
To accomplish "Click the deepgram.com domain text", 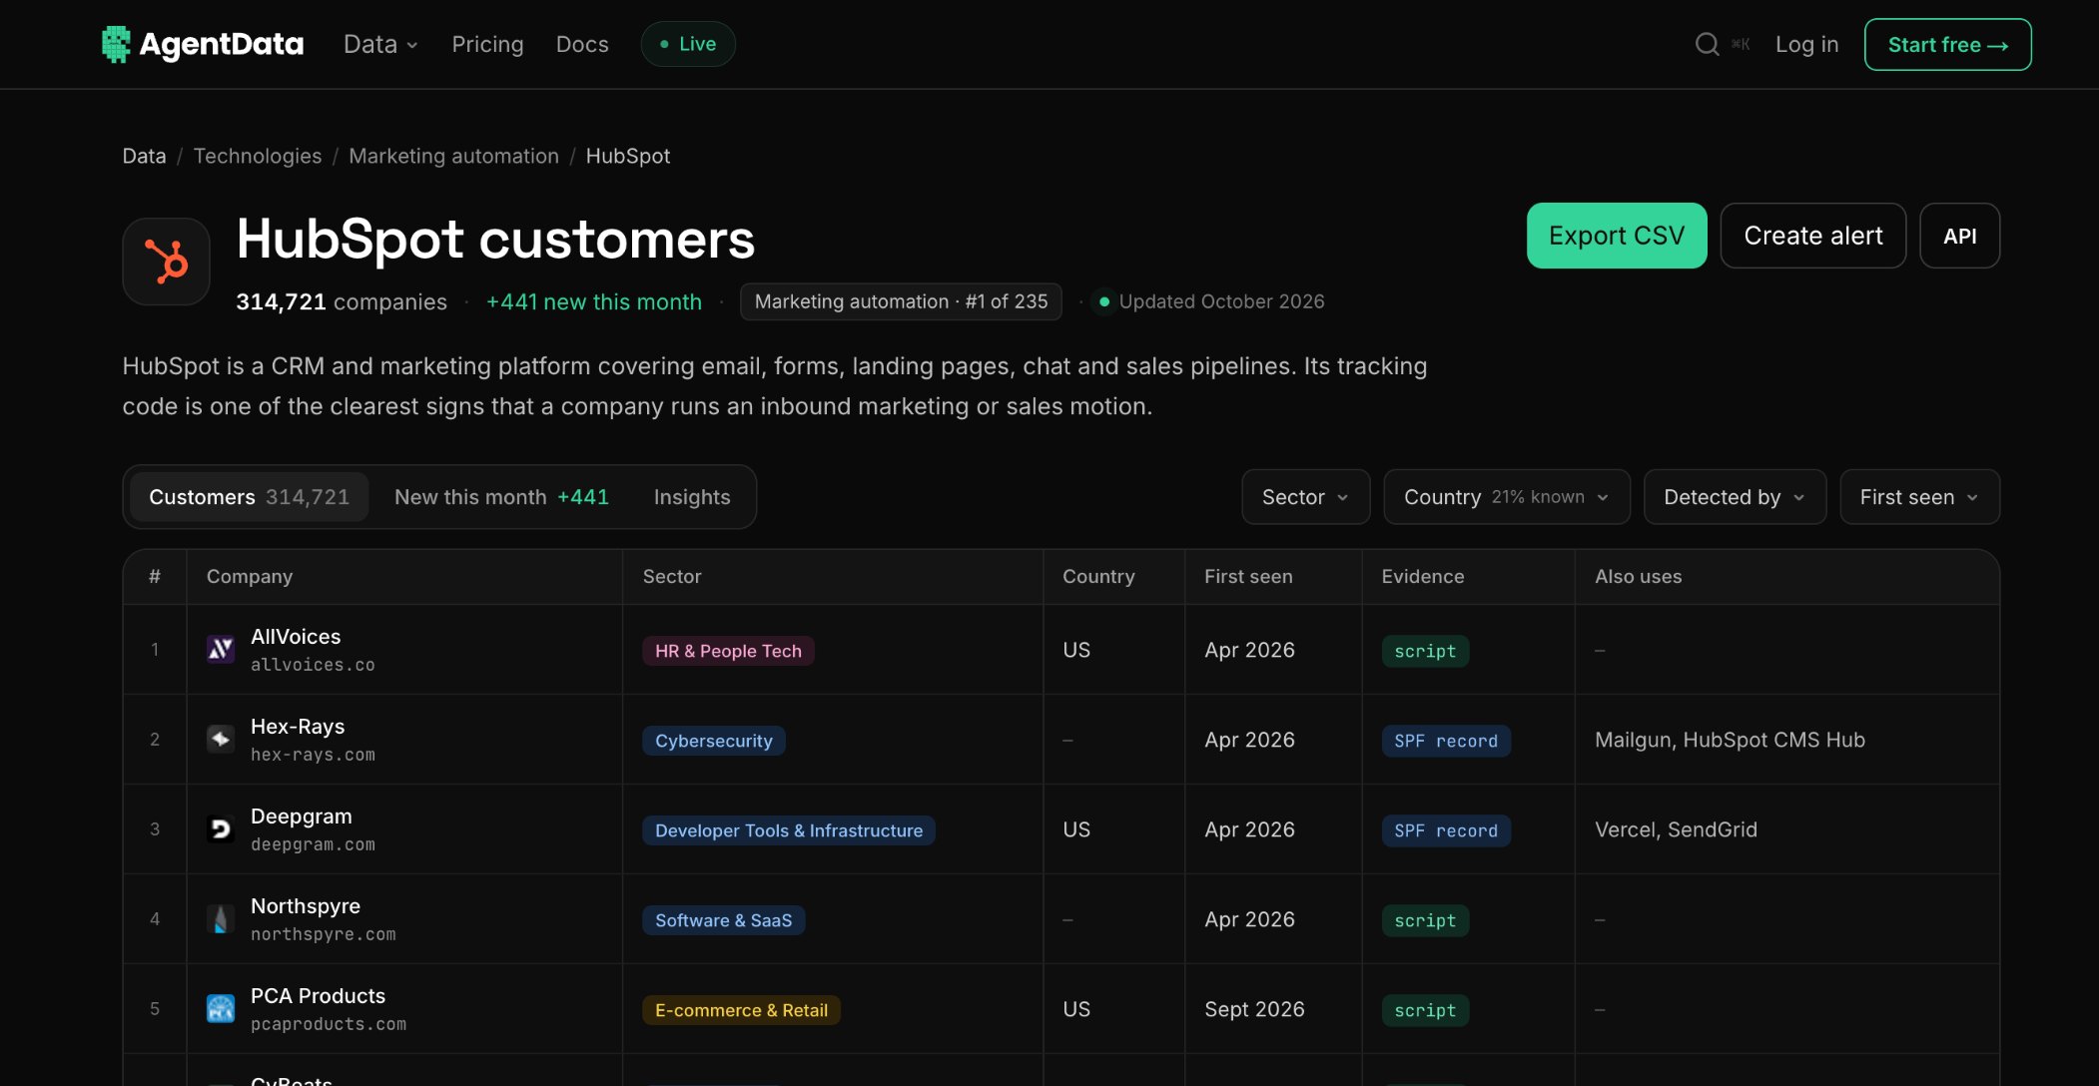I will pyautogui.click(x=313, y=844).
